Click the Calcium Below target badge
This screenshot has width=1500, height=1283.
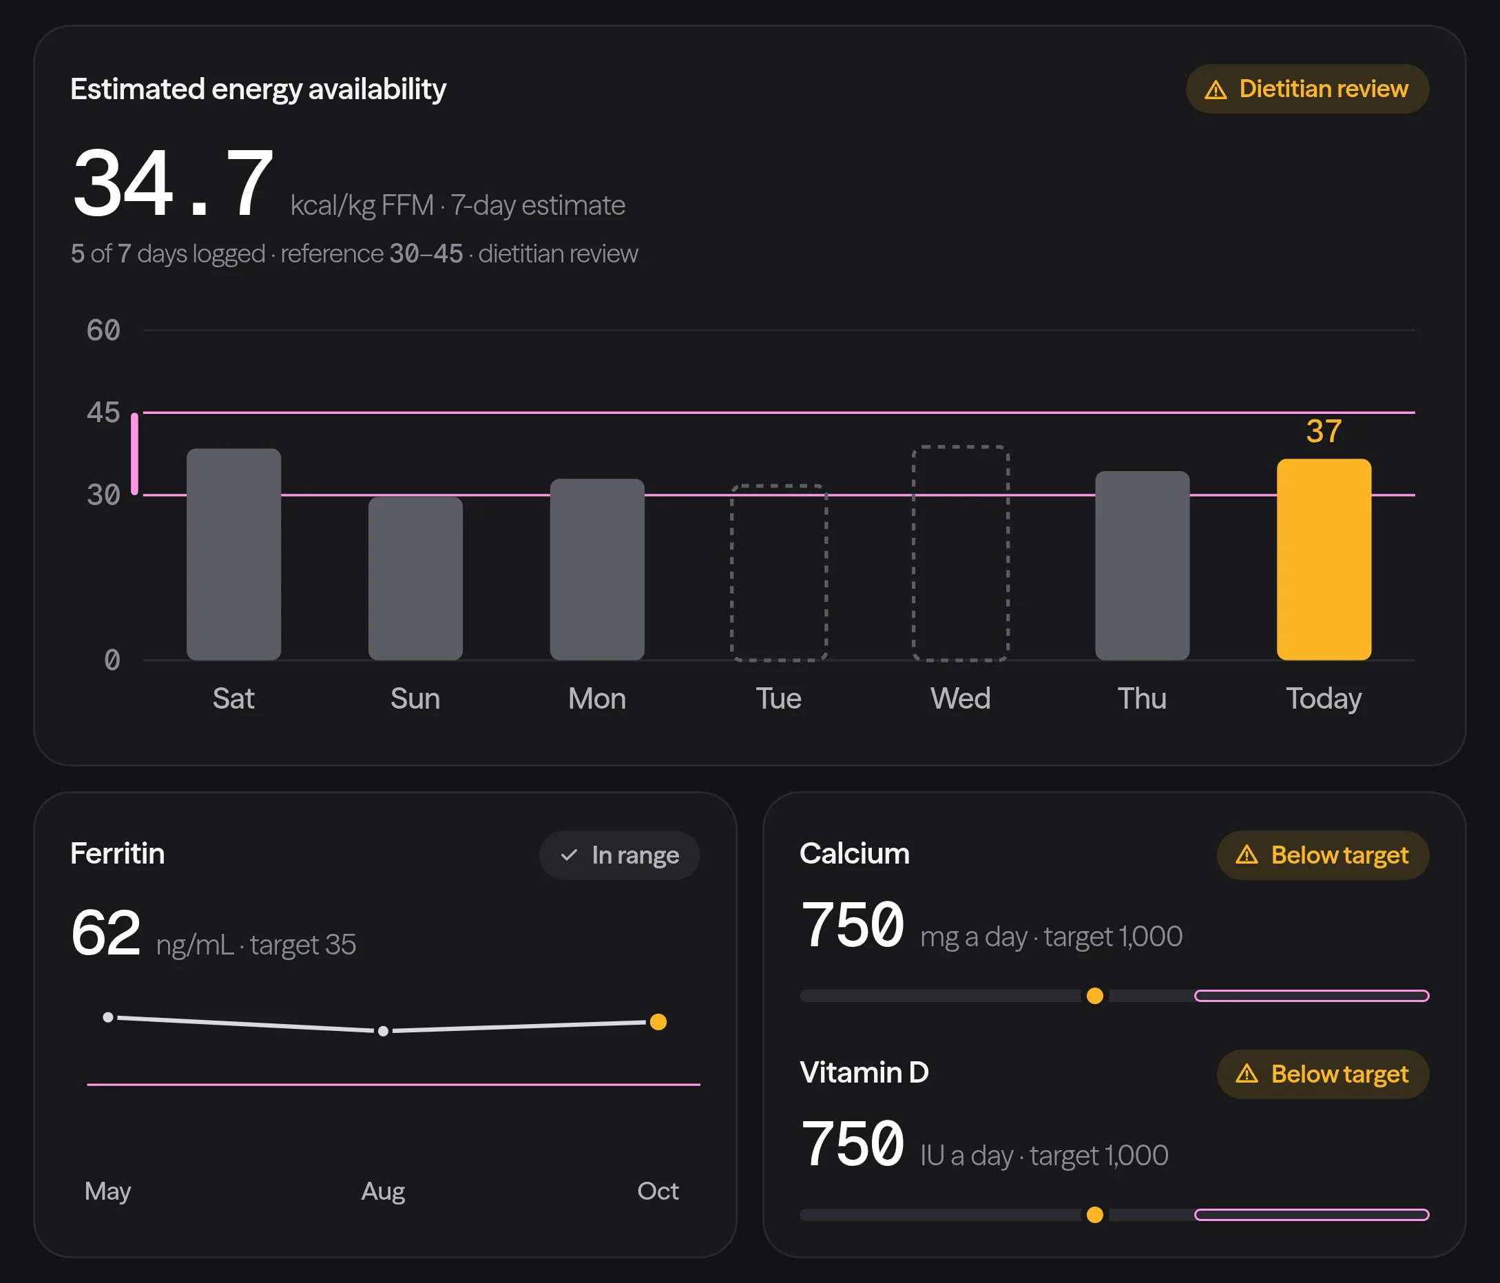1322,855
